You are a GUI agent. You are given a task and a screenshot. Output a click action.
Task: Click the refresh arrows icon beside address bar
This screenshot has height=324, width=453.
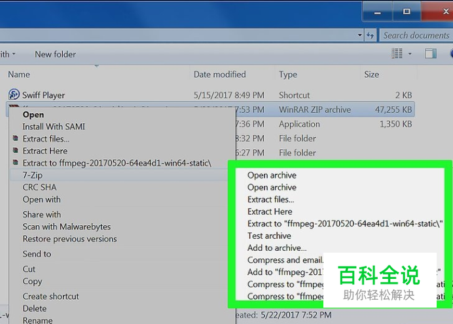(371, 35)
